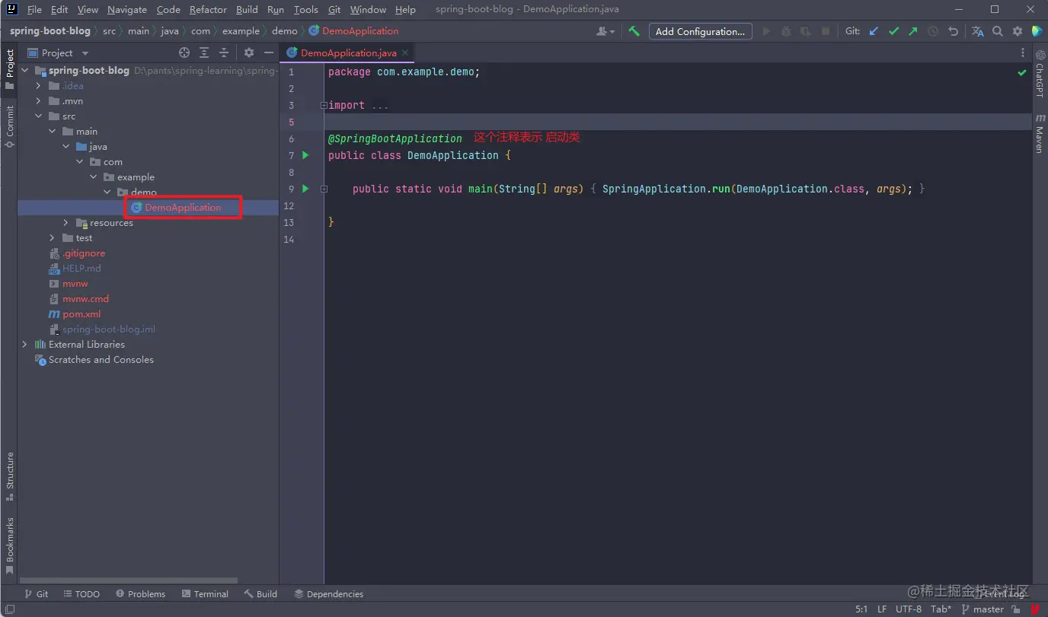Open the Git tool window at bottom

click(x=36, y=594)
